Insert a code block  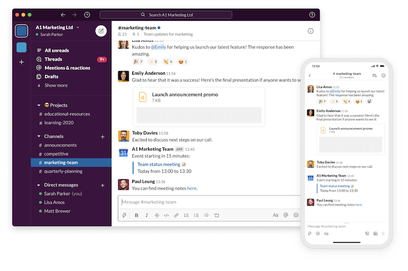(x=216, y=215)
